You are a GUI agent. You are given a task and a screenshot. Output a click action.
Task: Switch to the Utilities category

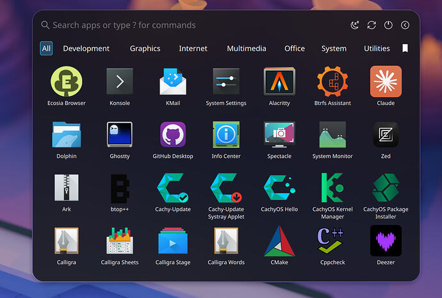377,49
